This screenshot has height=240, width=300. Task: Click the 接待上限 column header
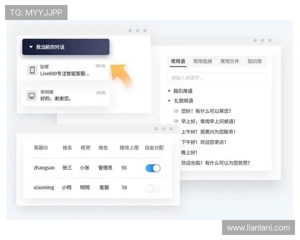(129, 147)
